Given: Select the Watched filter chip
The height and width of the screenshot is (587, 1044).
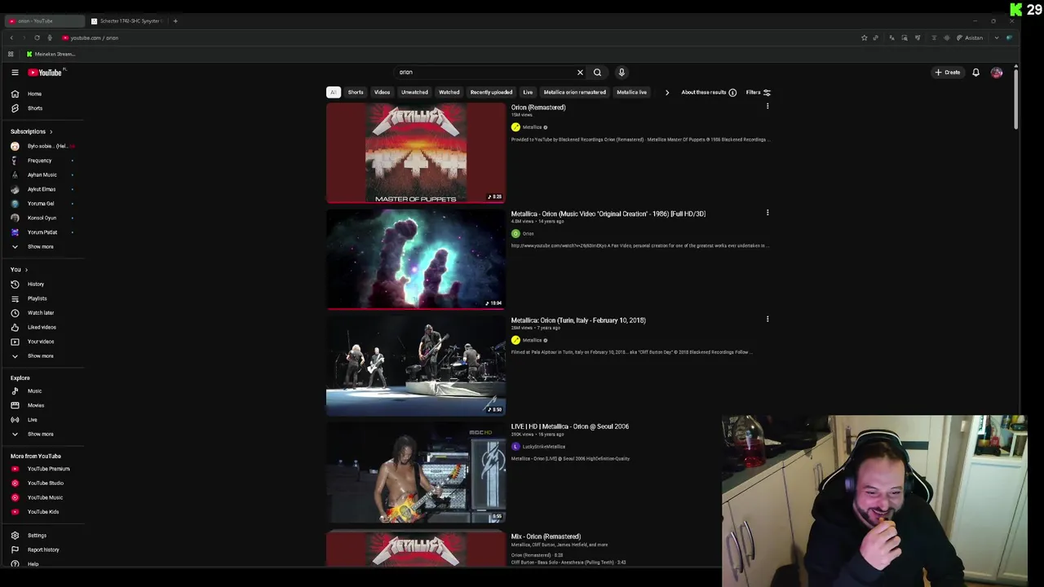Looking at the screenshot, I should (x=449, y=93).
